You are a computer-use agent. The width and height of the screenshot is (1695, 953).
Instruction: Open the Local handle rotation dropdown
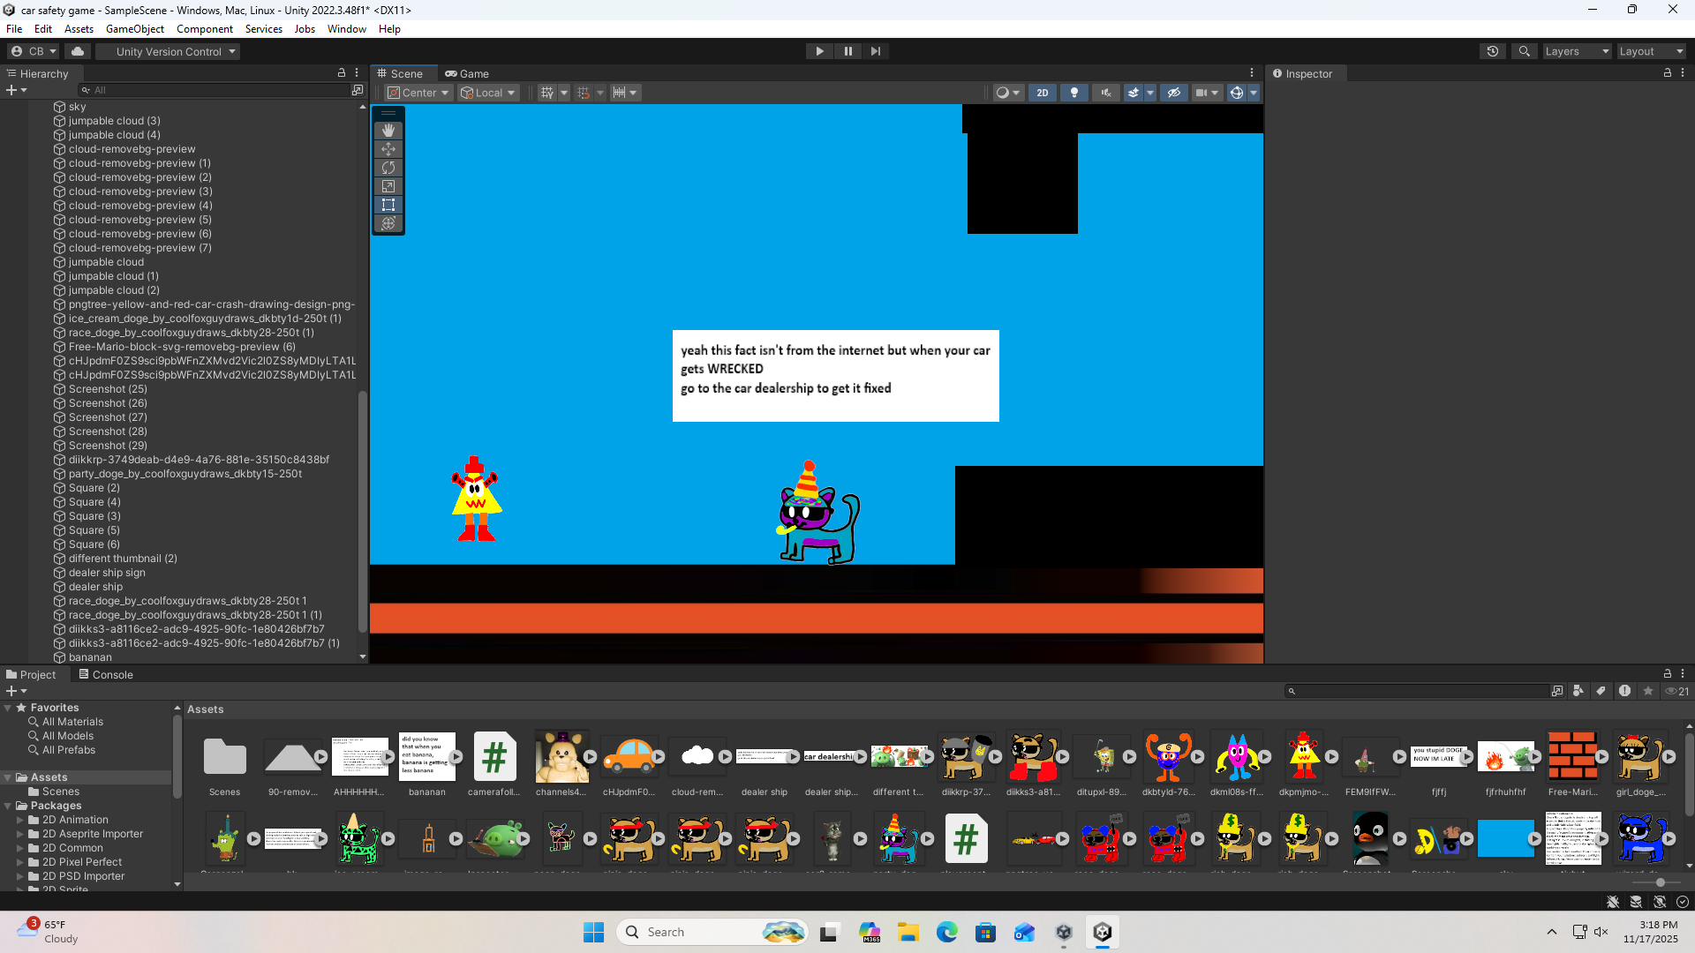(488, 93)
